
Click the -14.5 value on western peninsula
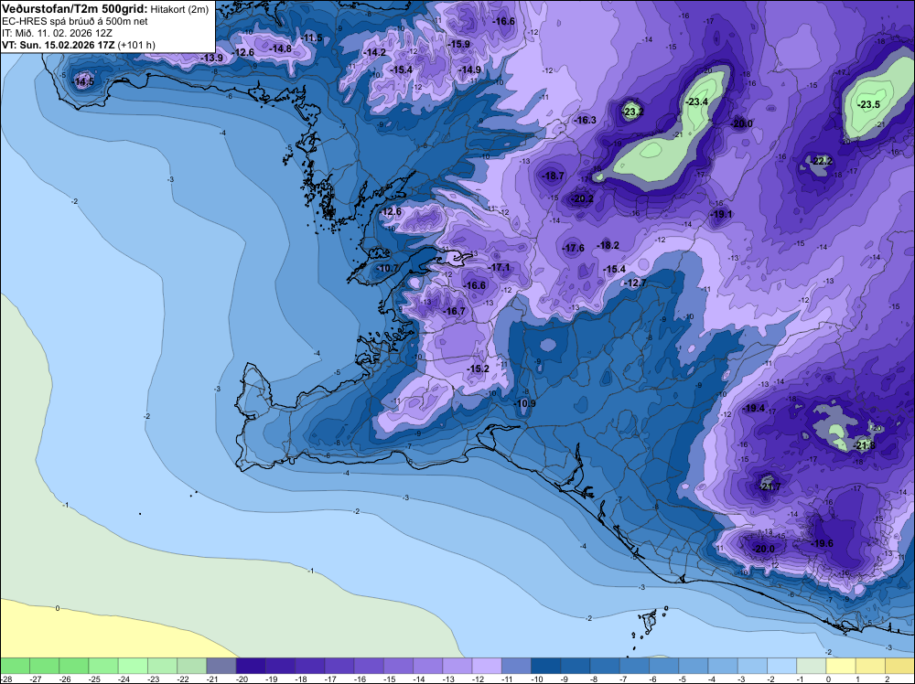click(x=83, y=82)
